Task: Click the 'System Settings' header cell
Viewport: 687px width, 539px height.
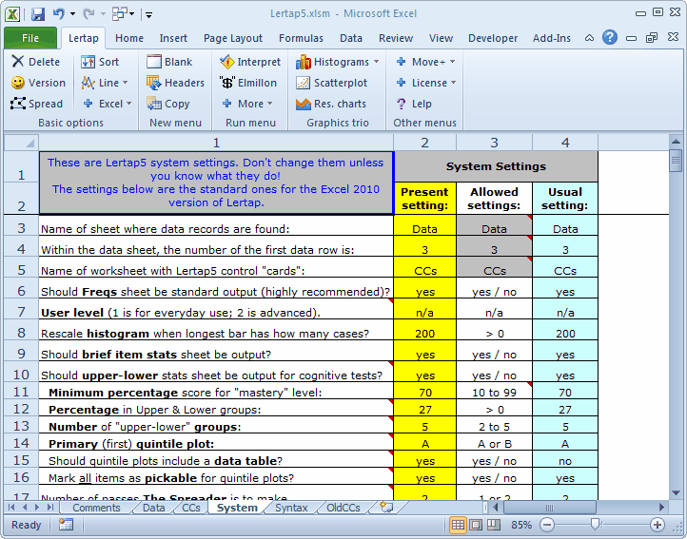Action: [496, 166]
